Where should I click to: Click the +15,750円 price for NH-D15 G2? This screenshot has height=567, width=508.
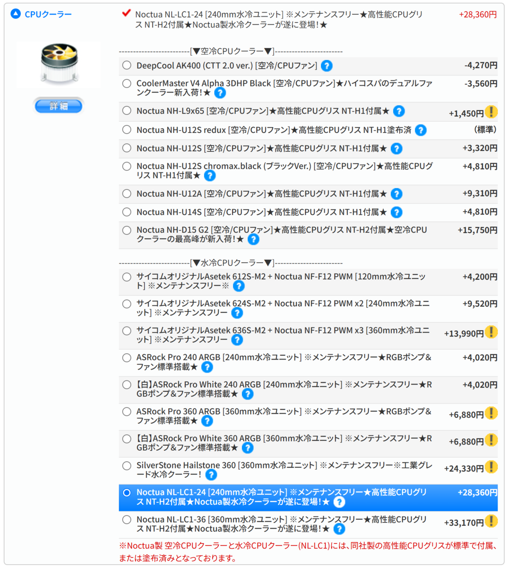[x=477, y=230]
